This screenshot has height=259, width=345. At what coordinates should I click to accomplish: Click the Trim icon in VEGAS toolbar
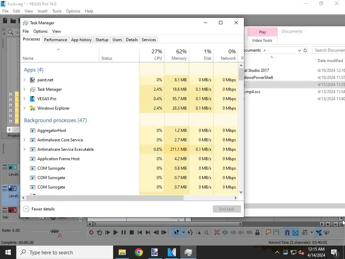click(x=225, y=232)
